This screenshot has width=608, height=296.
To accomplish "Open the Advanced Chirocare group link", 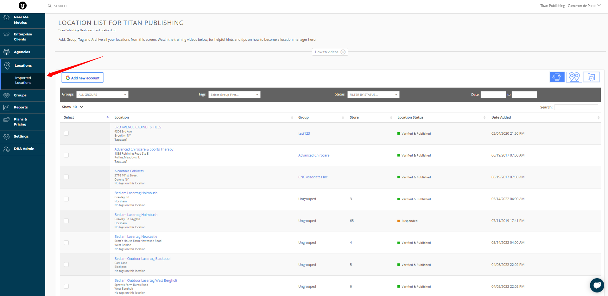I will click(314, 155).
